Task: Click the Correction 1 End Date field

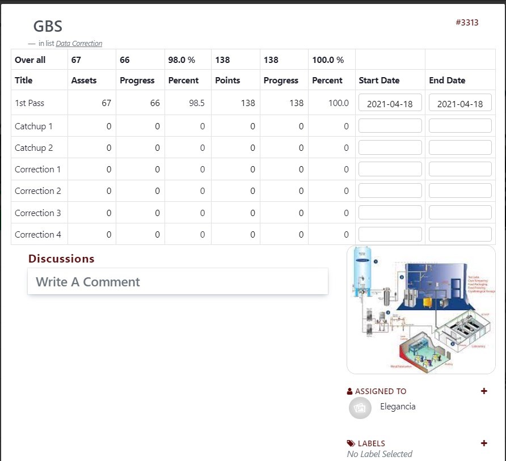Action: tap(460, 169)
